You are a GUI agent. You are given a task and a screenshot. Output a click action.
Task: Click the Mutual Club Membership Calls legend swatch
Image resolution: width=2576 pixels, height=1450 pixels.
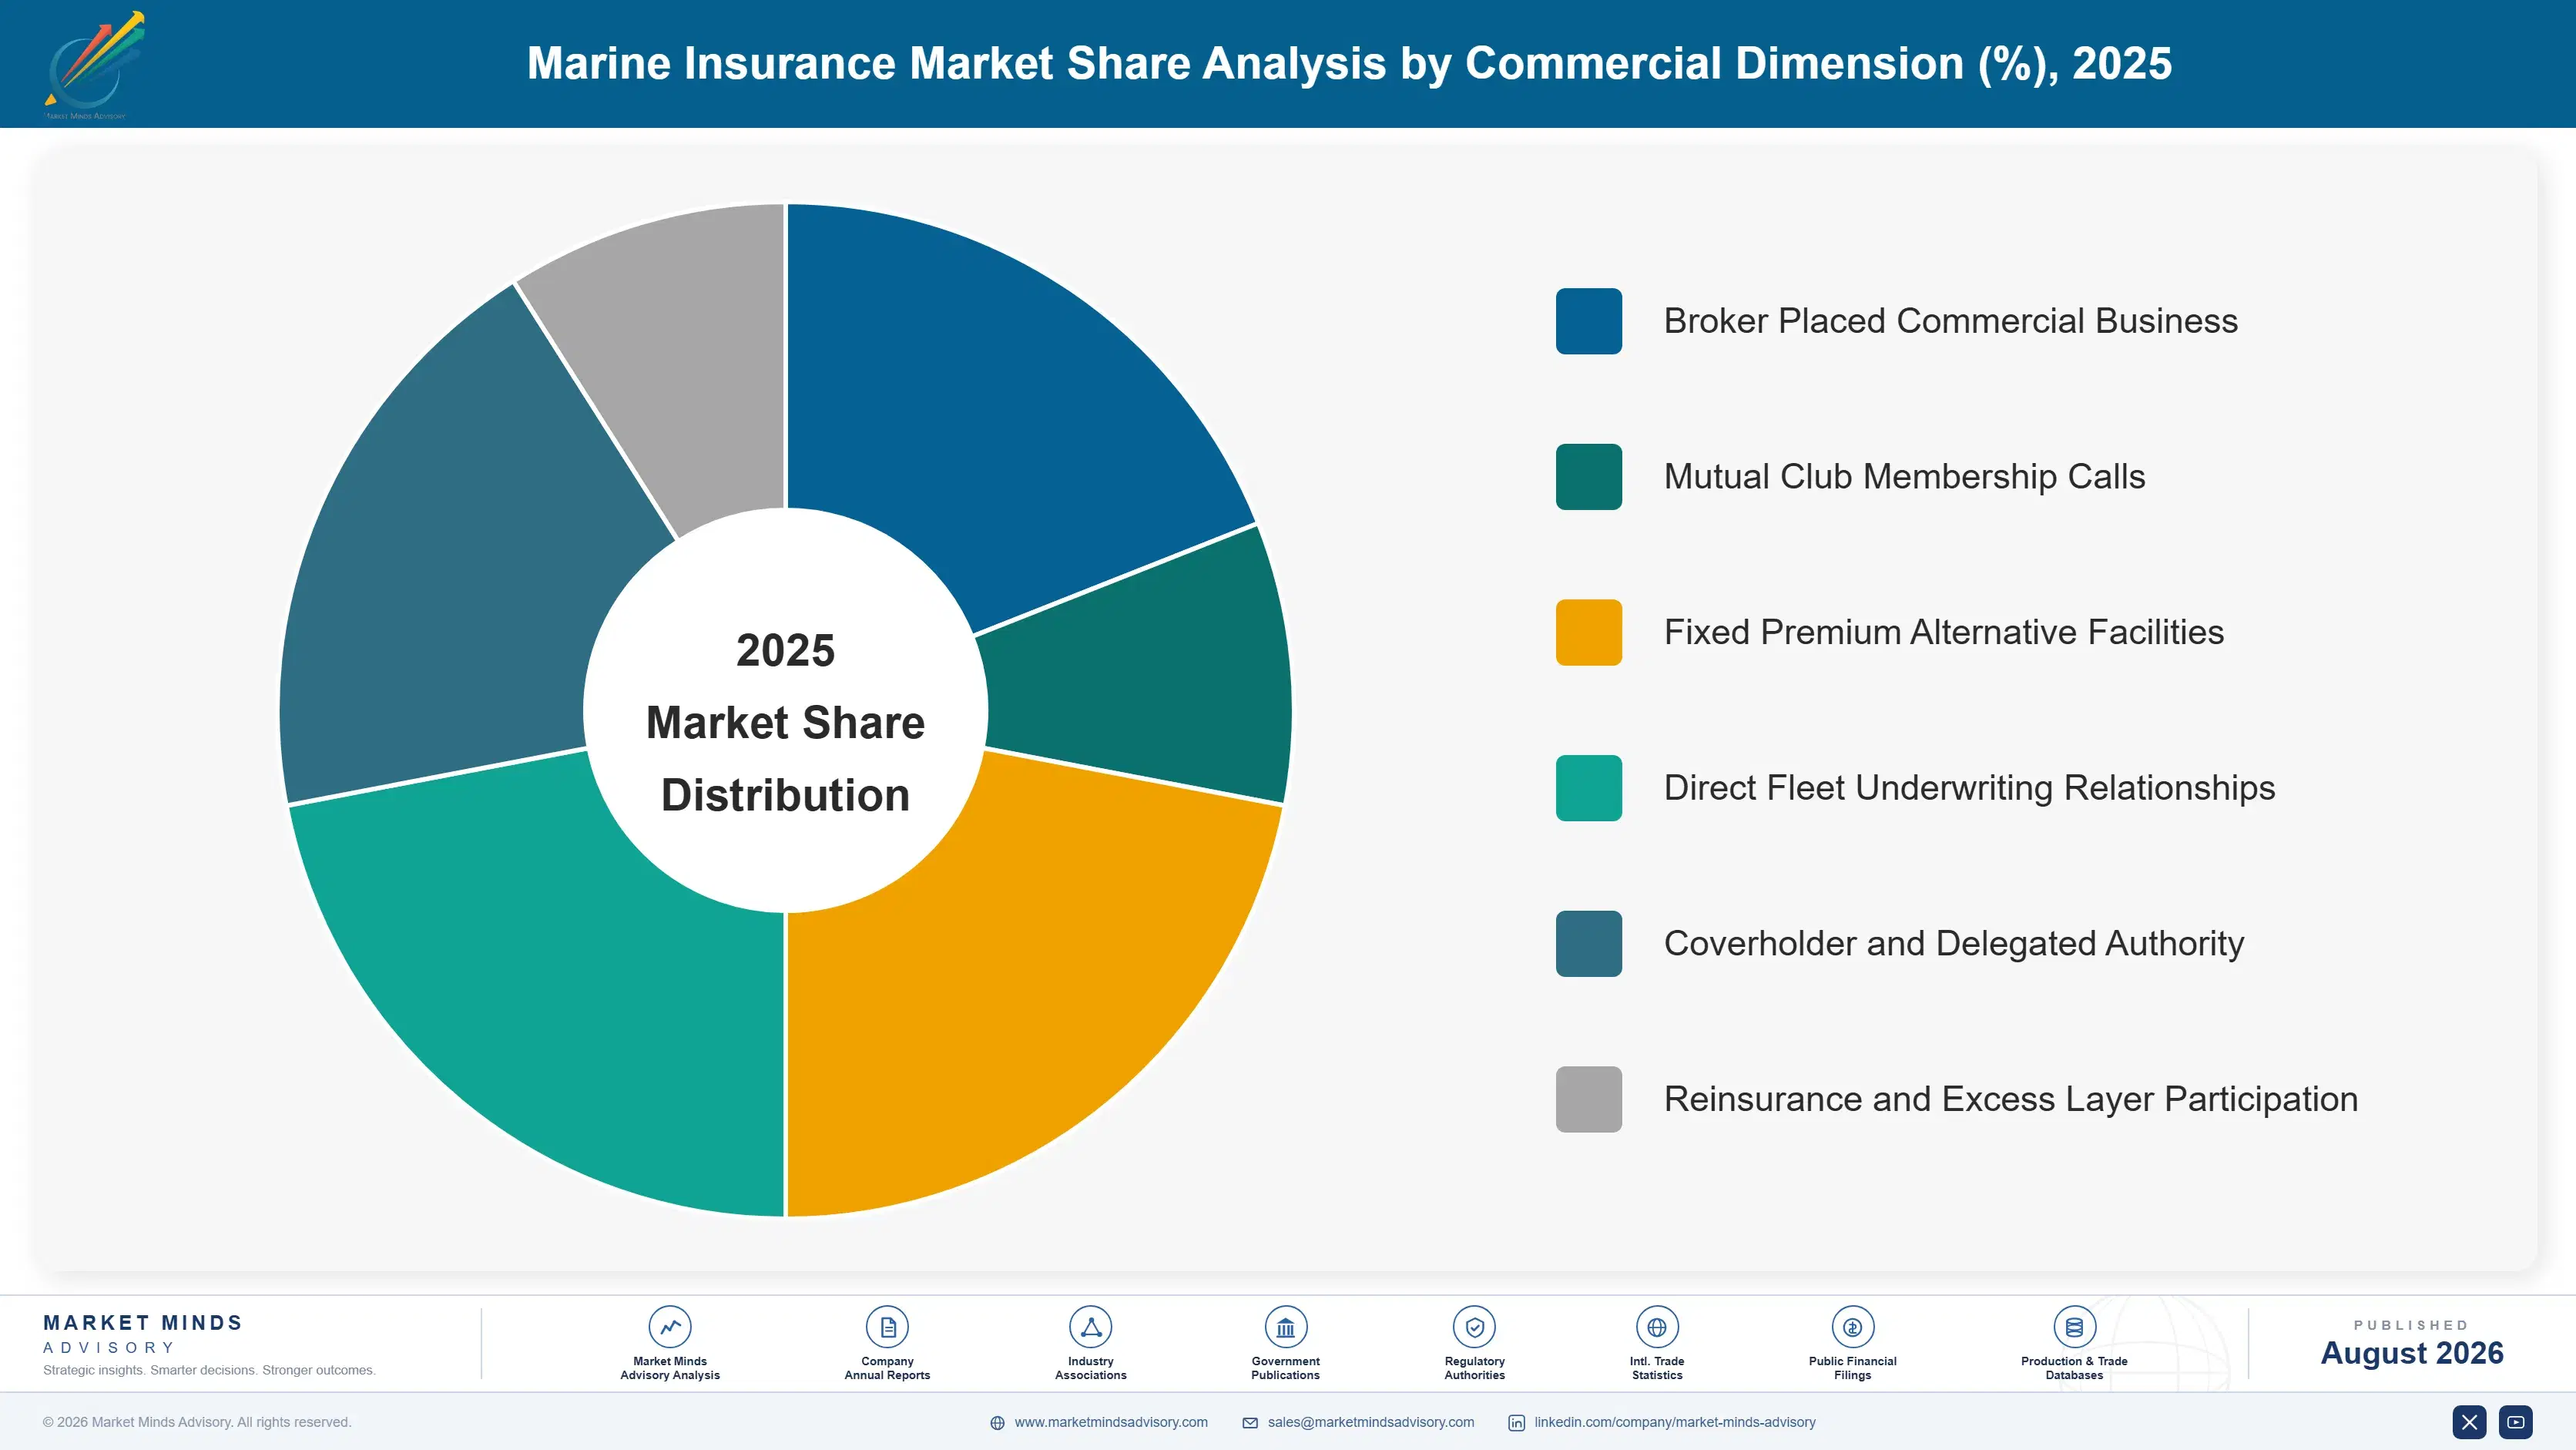coord(1588,477)
